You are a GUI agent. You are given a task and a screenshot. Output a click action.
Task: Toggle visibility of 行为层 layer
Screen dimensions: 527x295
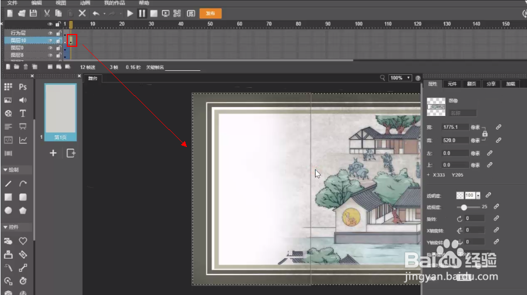pyautogui.click(x=50, y=33)
